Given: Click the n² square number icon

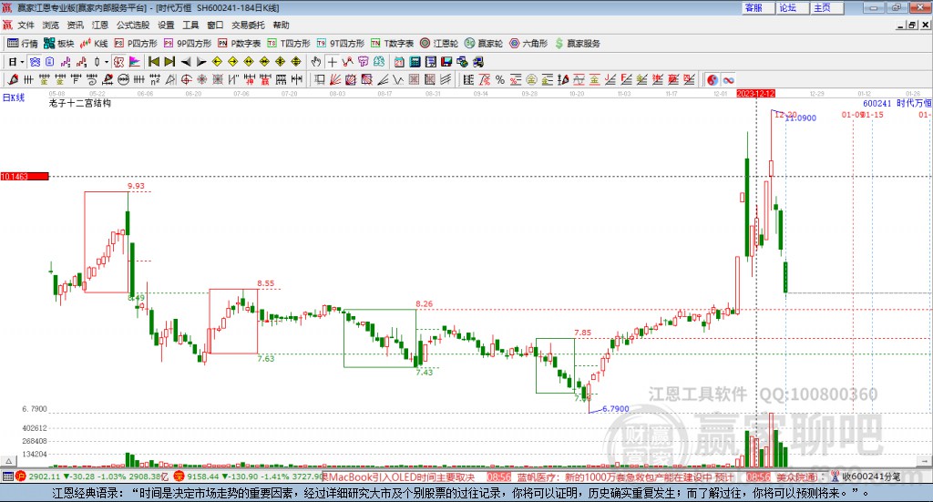Looking at the screenshot, I should click(x=155, y=79).
